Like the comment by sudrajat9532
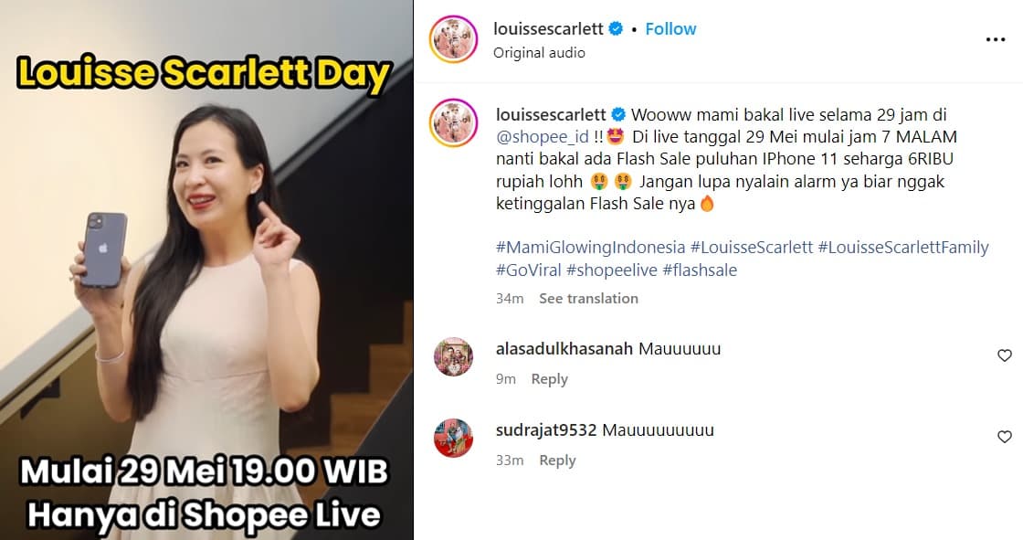Image resolution: width=1023 pixels, height=540 pixels. (x=1004, y=437)
